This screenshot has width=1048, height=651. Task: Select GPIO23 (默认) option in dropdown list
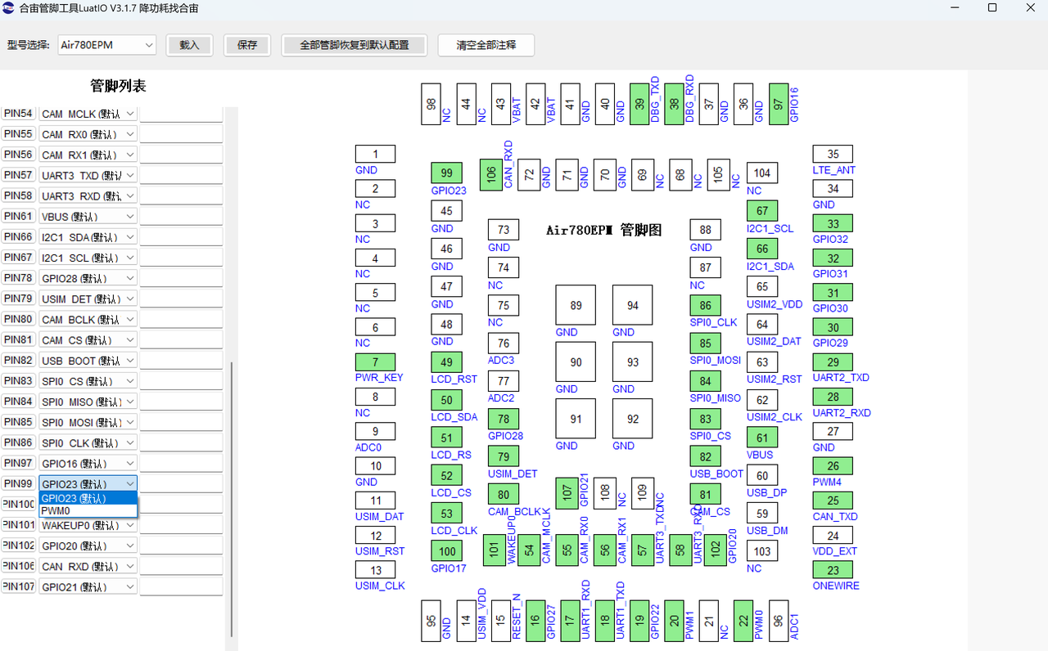pyautogui.click(x=88, y=498)
